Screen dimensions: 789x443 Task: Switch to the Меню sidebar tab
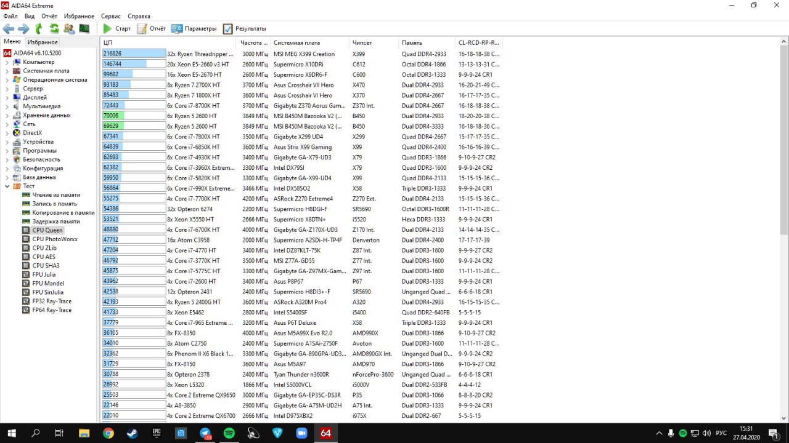coord(12,42)
